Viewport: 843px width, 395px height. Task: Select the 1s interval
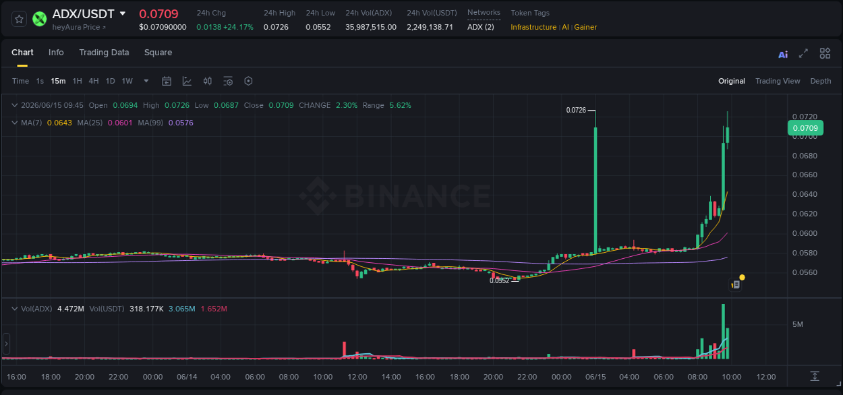coord(40,81)
